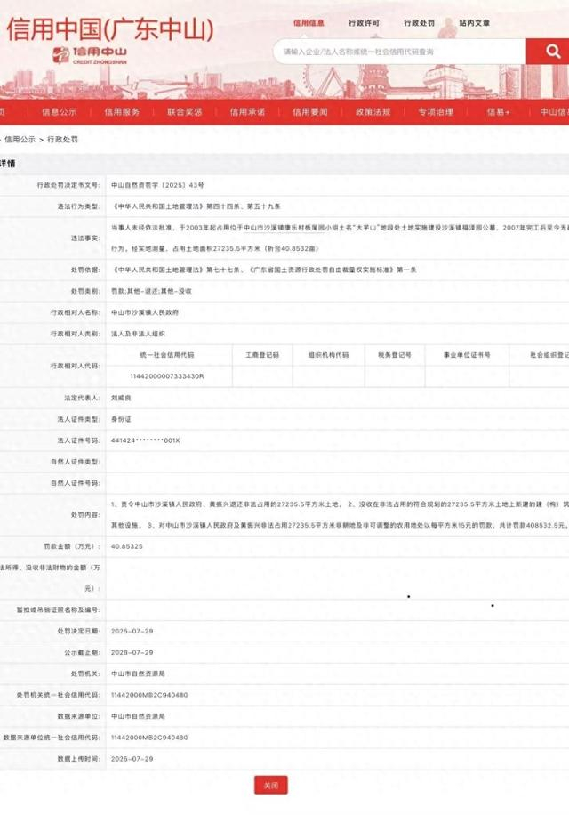Click the 事业单位证书号 column header
This screenshot has width=569, height=815.
click(467, 355)
